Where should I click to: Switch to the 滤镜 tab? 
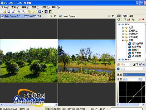pyautogui.click(x=119, y=16)
